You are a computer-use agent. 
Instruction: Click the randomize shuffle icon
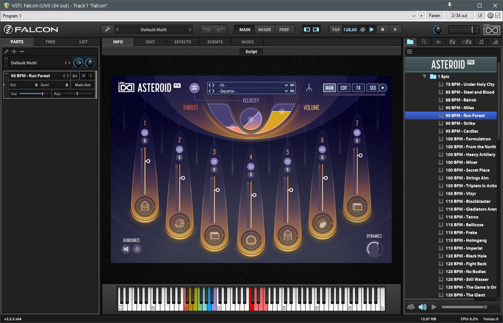coord(126,249)
